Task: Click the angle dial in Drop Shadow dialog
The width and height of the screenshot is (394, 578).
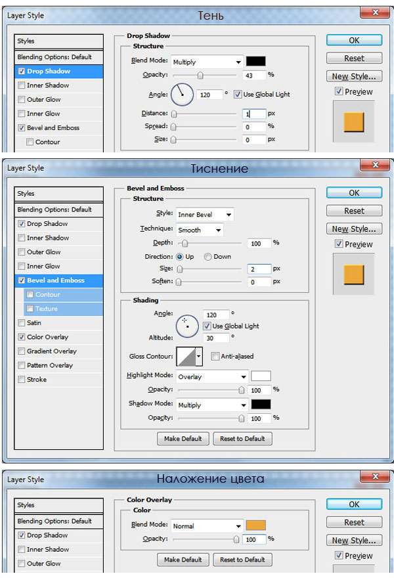Action: pos(182,95)
